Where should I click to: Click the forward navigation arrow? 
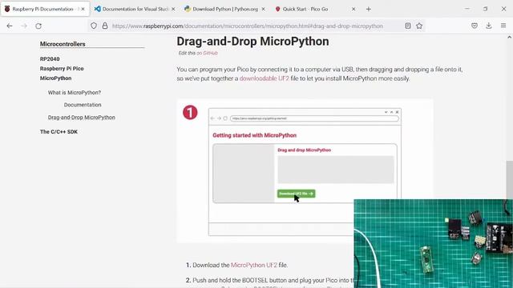pos(24,26)
